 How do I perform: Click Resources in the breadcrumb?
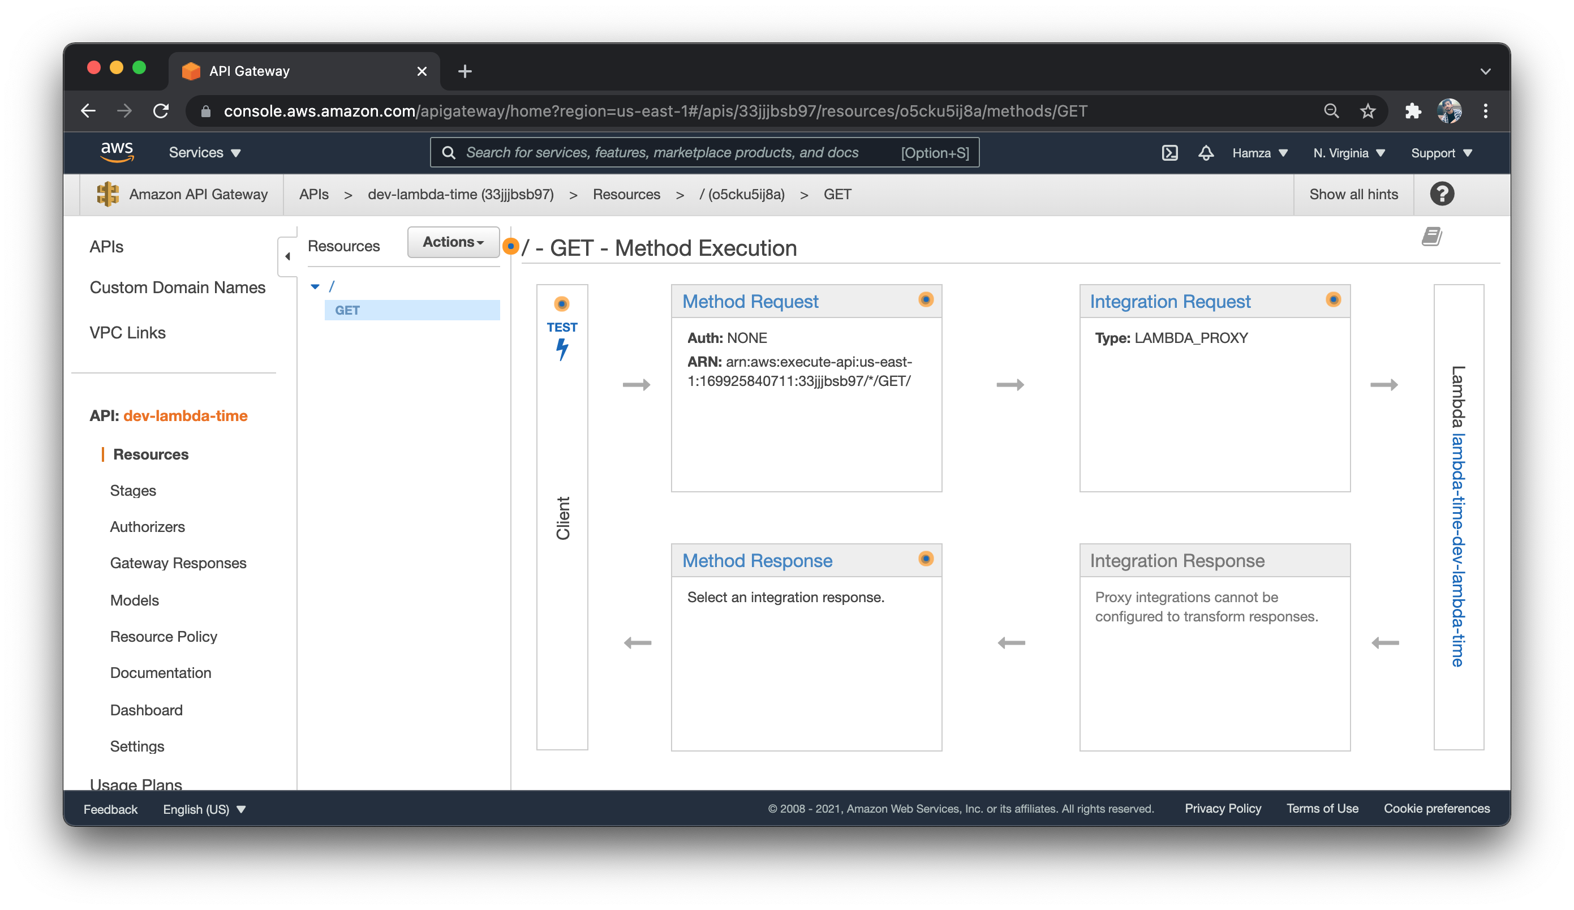(x=626, y=194)
